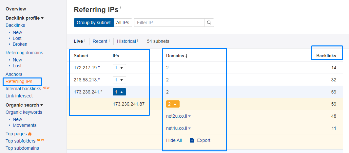The image size is (349, 153).
Task: Sort by Domains column header
Action: click(177, 56)
